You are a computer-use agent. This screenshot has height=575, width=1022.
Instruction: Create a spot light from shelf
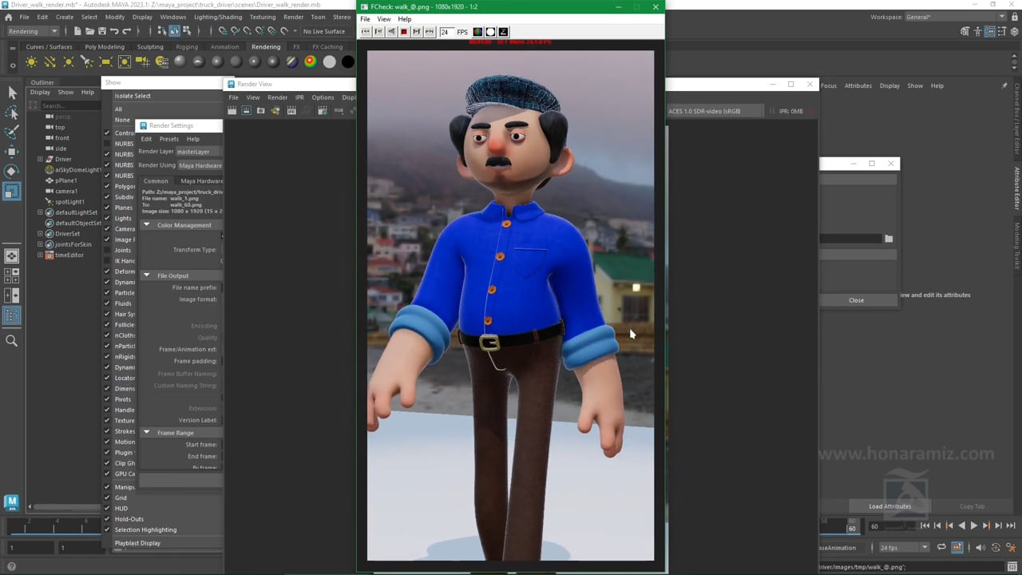(x=87, y=61)
